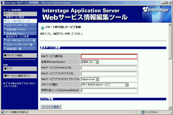This screenshot has width=173, height=115.
Task: Open the ライフサイクル Application dropdown
Action: pos(90,79)
